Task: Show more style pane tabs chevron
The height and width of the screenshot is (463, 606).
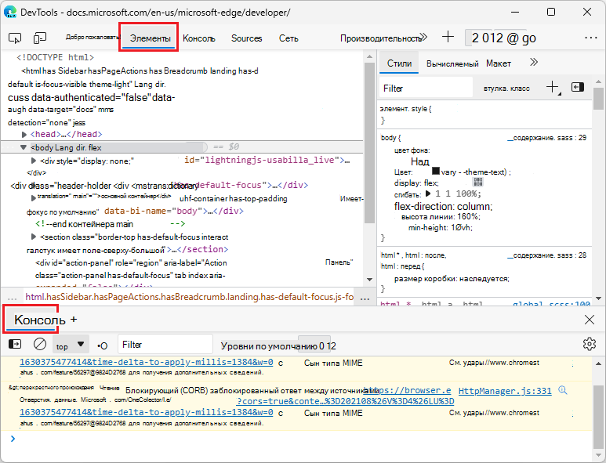Action: [x=534, y=62]
